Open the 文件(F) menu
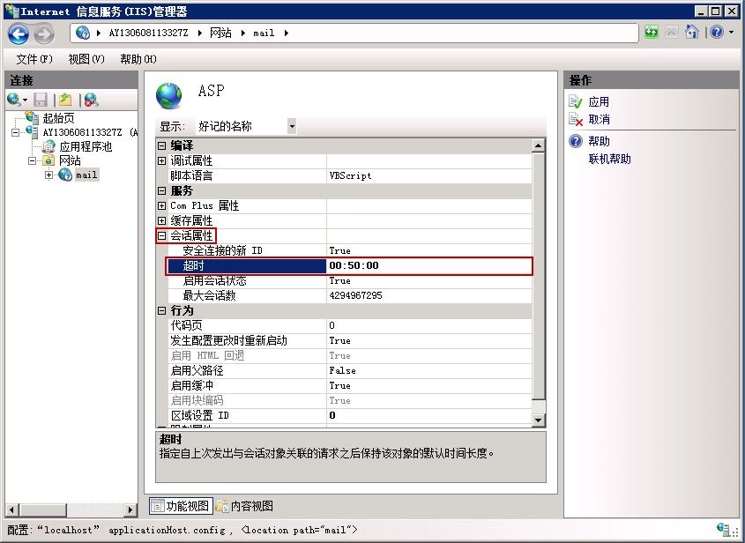 point(34,59)
